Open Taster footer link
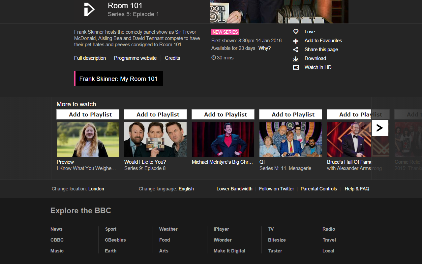Image resolution: width=422 pixels, height=264 pixels. pos(275,251)
